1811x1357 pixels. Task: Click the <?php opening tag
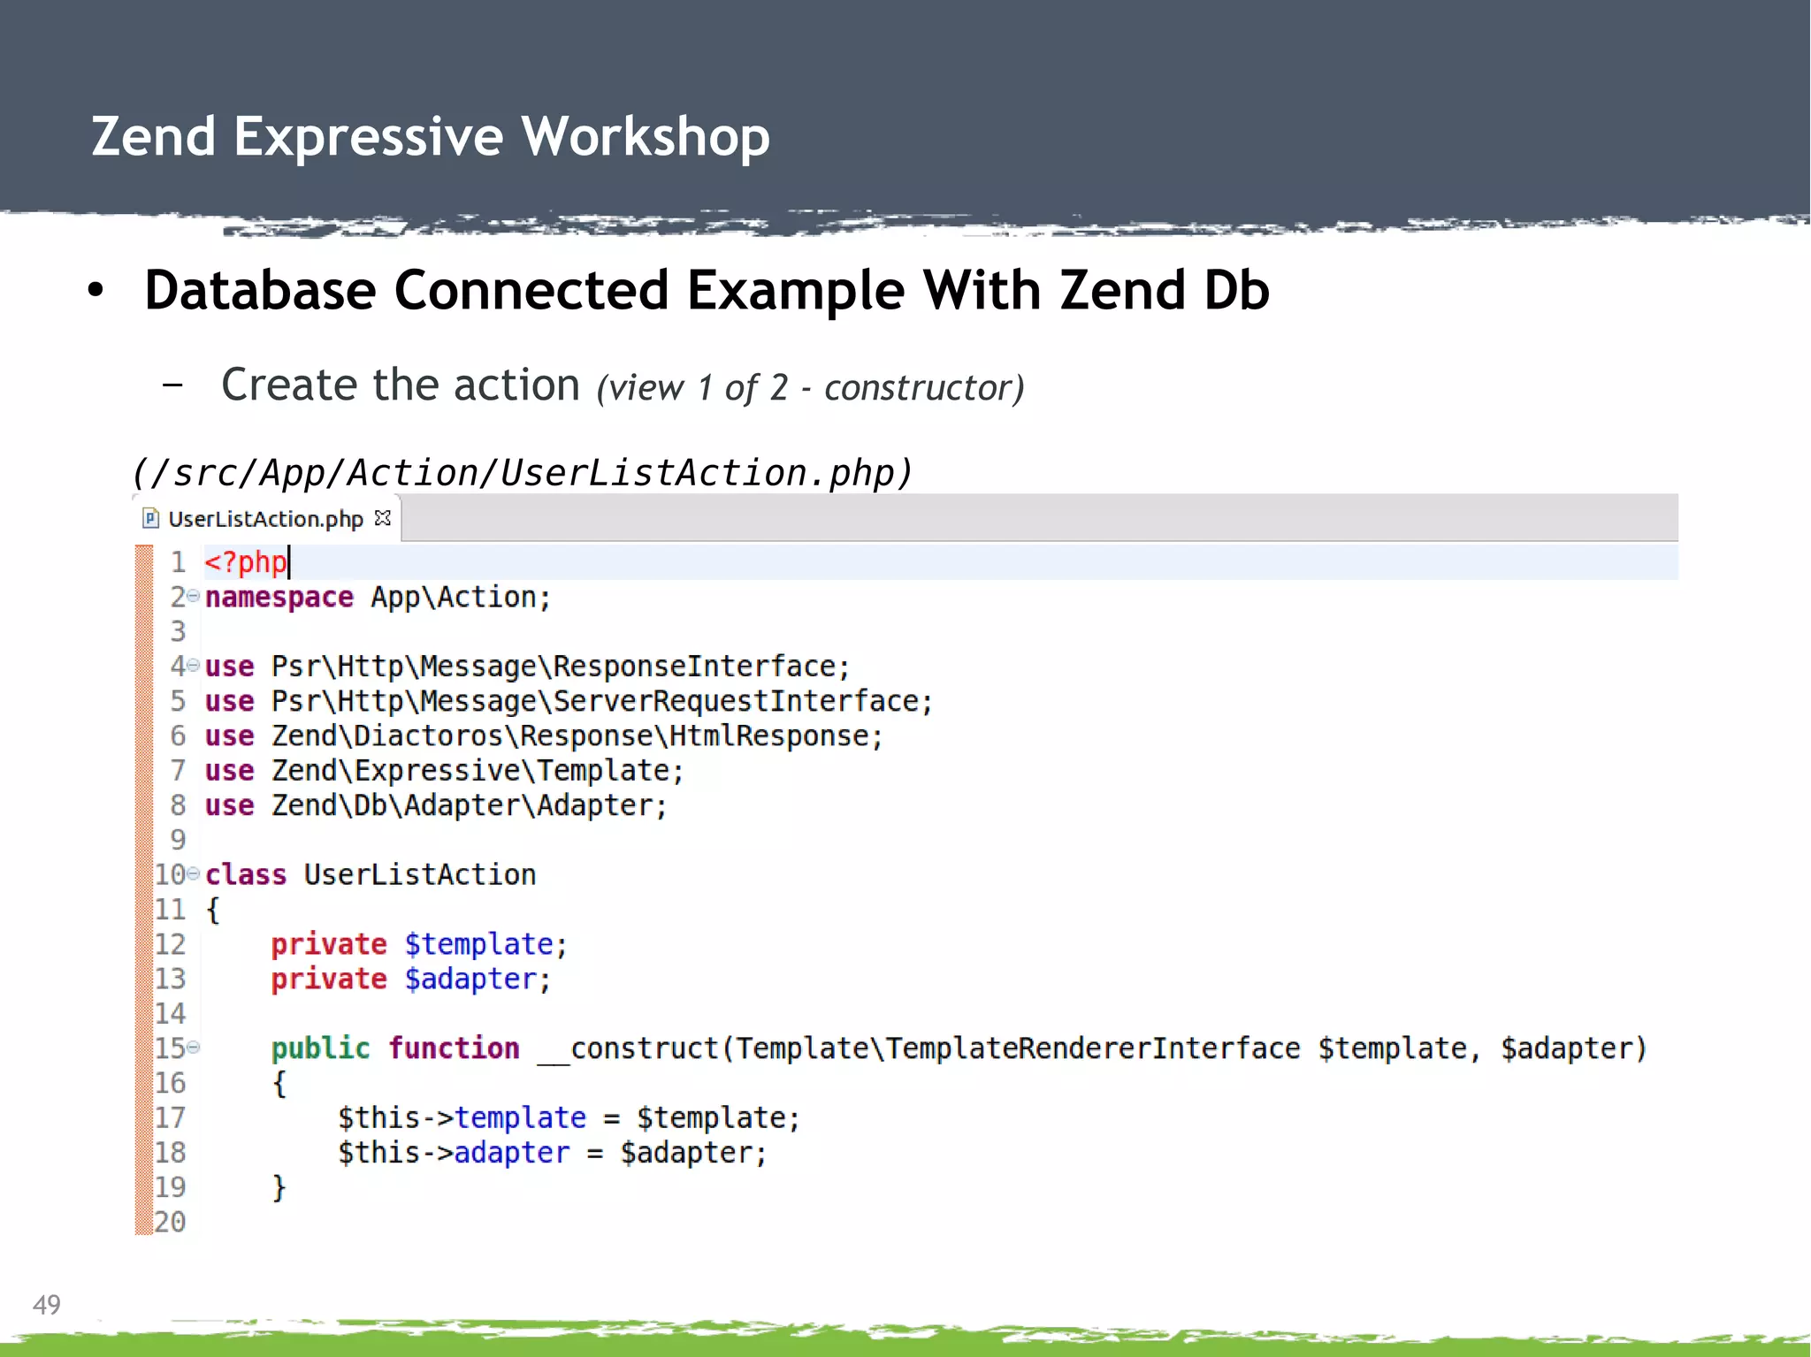[x=246, y=562]
